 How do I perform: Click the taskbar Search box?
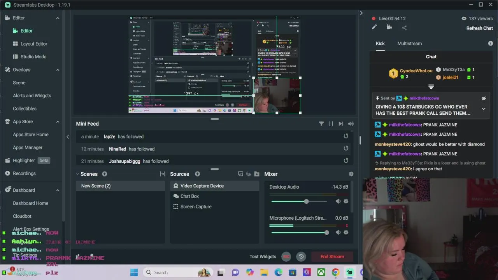[x=177, y=273]
